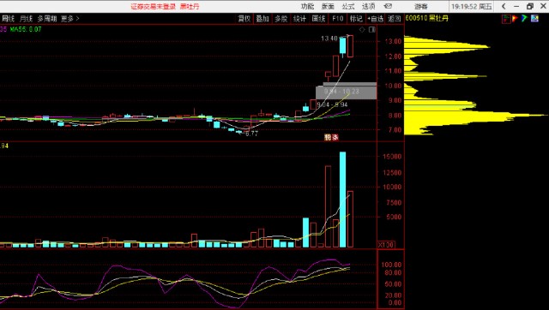Image resolution: width=549 pixels, height=310 pixels.
Task: Expand the 更多 > period options
Action: [x=70, y=19]
